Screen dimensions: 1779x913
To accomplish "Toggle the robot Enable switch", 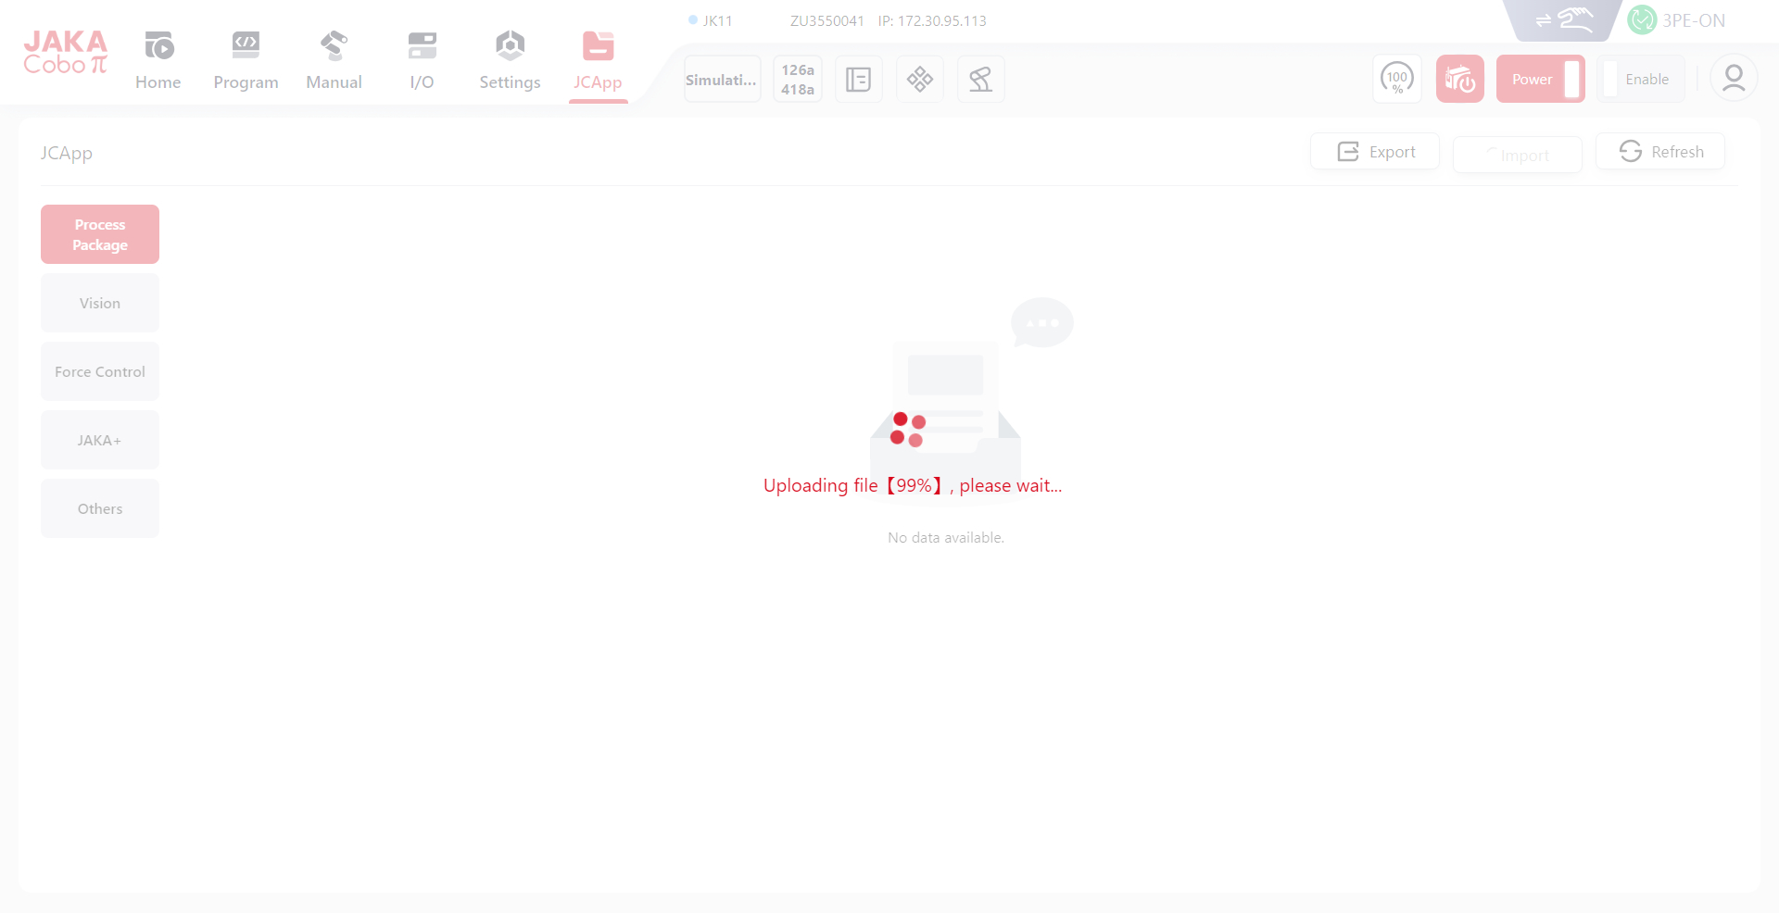I will click(x=1640, y=80).
